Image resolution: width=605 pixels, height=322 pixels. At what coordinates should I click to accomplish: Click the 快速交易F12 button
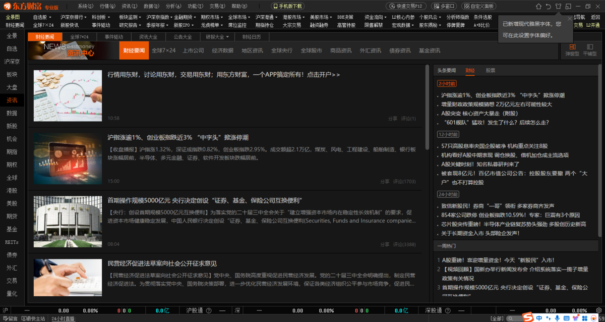click(x=406, y=6)
